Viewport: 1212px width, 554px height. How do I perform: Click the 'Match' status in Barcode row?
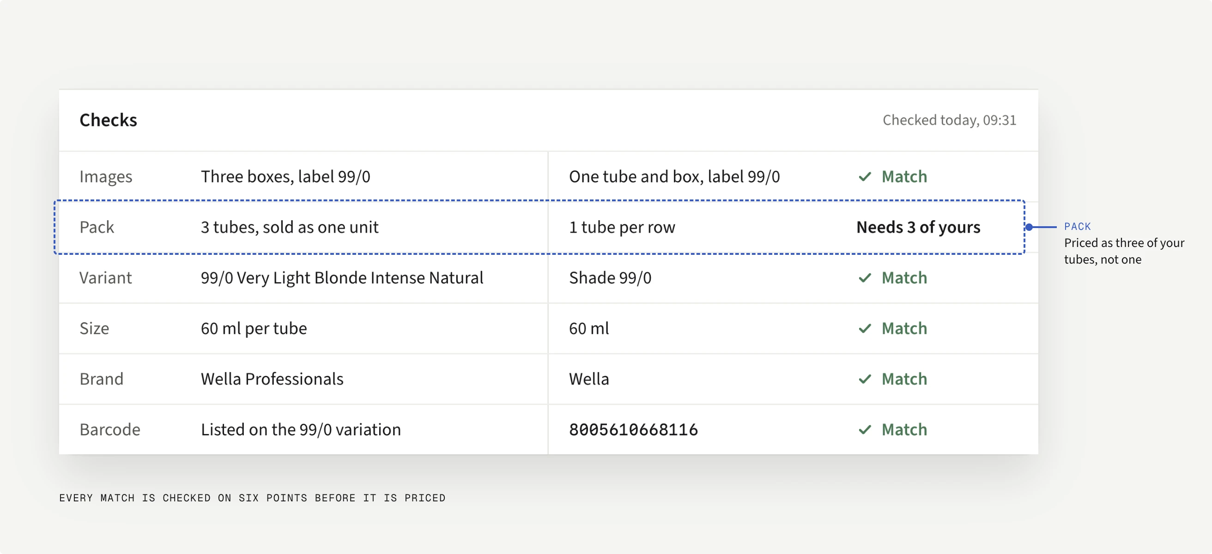click(904, 429)
